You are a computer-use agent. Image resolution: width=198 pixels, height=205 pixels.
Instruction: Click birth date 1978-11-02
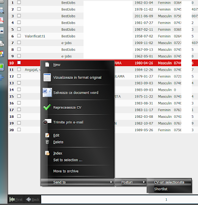[x=144, y=9]
